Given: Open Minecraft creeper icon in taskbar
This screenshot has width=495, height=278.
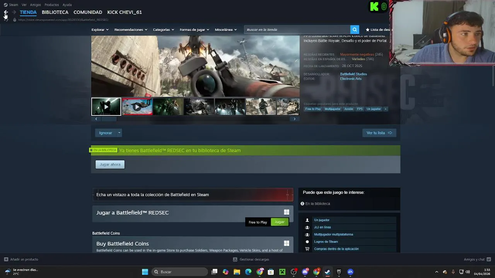Looking at the screenshot, I should click(x=282, y=272).
